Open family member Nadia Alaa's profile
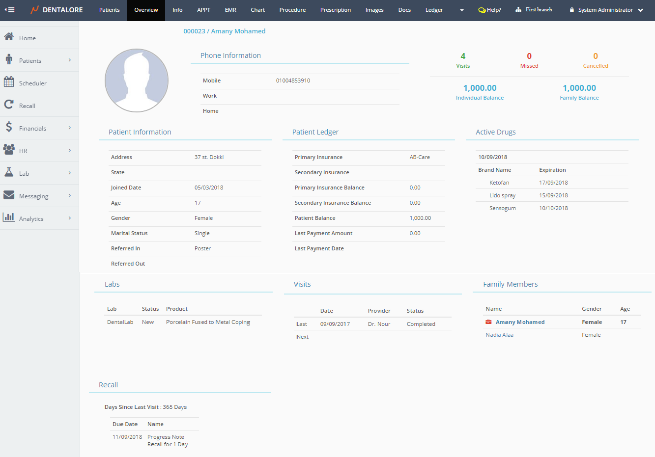The image size is (655, 457). pos(499,335)
